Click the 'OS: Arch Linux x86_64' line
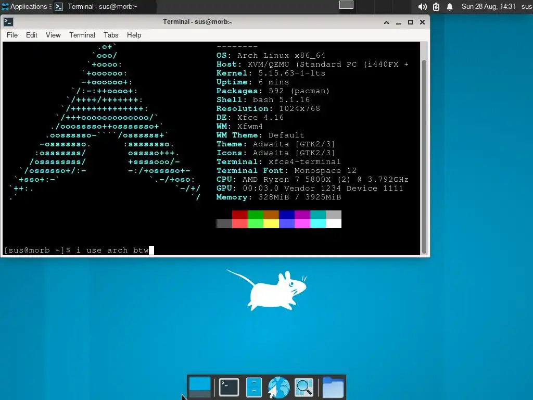Image resolution: width=533 pixels, height=400 pixels. (x=271, y=55)
